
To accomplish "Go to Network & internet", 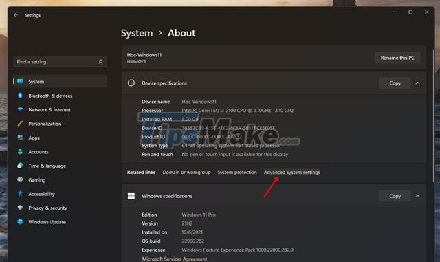I will coord(60,109).
